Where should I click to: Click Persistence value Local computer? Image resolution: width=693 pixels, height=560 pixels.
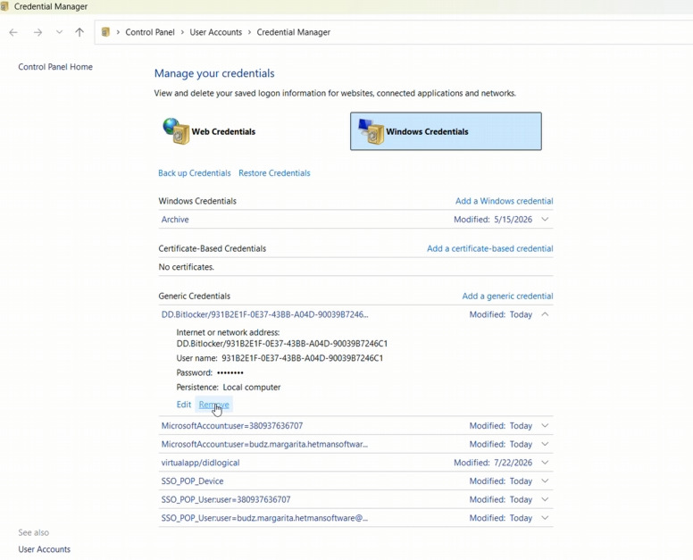click(x=252, y=388)
